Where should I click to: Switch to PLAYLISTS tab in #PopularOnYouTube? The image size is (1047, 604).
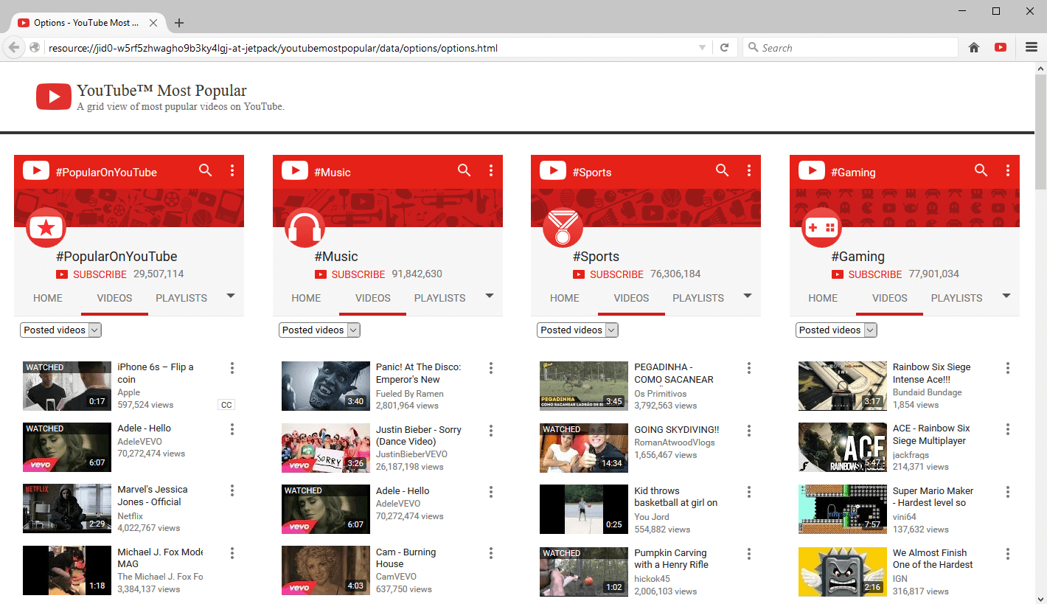181,298
